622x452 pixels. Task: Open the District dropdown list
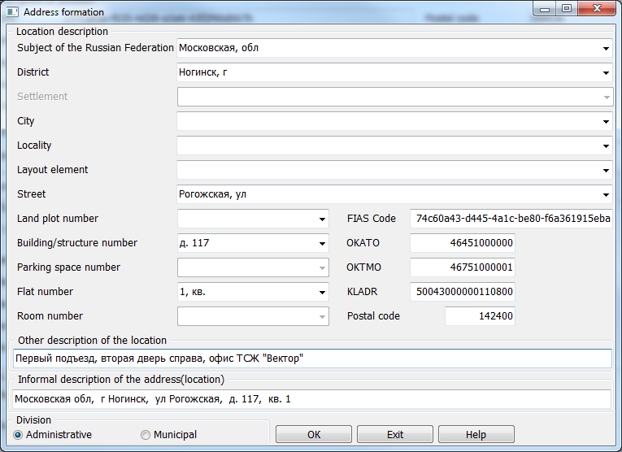click(606, 72)
